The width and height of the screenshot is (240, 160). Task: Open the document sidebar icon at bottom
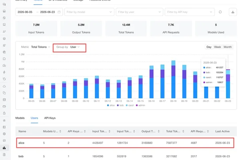point(4,154)
